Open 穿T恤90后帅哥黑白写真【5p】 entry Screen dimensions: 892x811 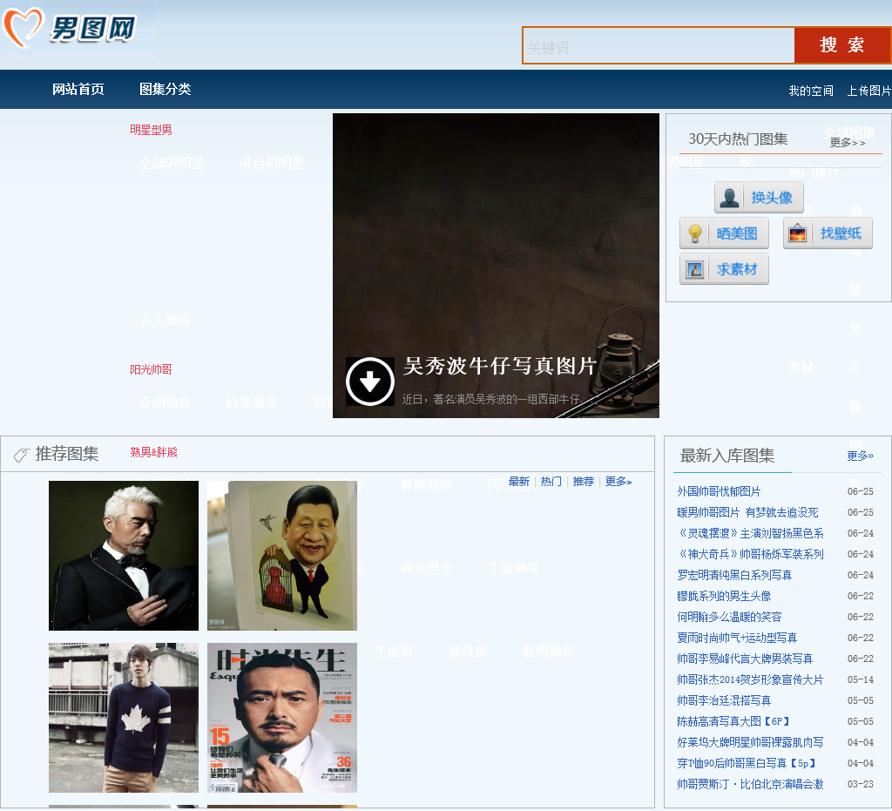[x=747, y=763]
